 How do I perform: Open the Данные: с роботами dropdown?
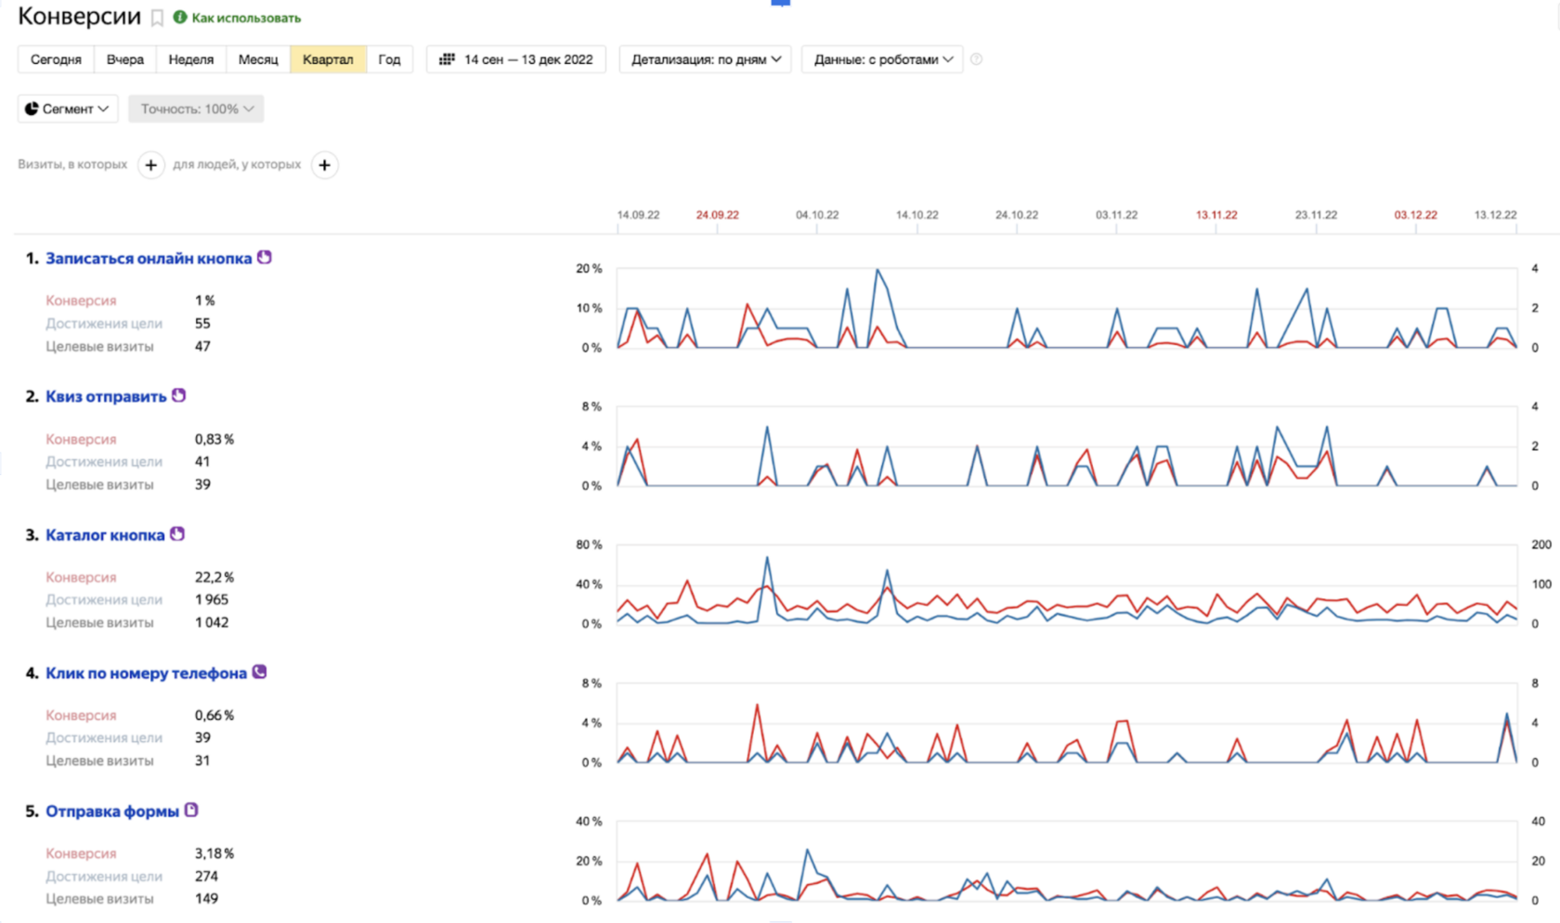coord(883,59)
